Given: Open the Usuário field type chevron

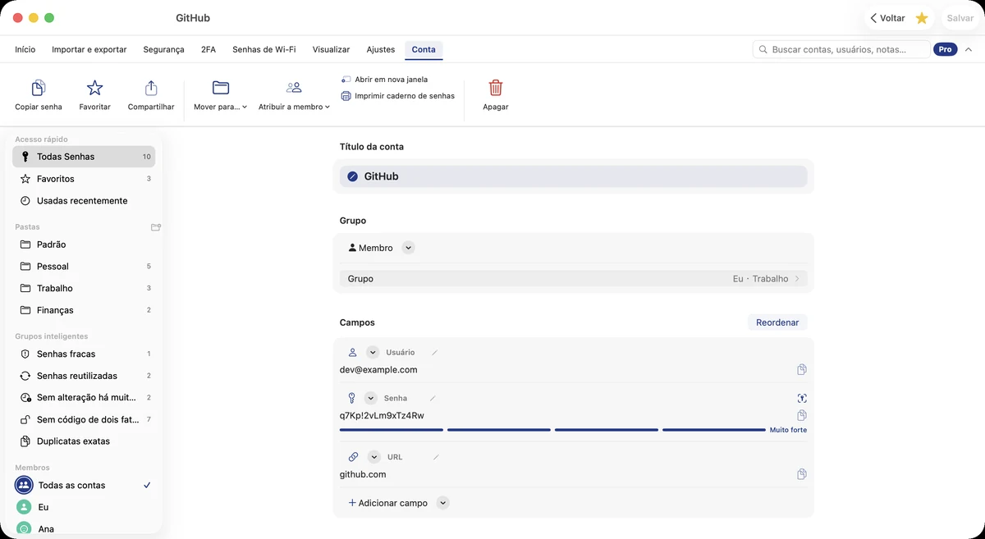Looking at the screenshot, I should pyautogui.click(x=373, y=353).
